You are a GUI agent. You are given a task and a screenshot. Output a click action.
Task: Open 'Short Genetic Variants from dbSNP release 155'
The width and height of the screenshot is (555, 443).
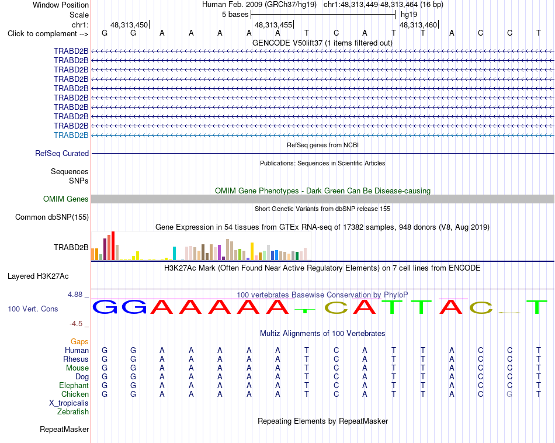coord(322,209)
